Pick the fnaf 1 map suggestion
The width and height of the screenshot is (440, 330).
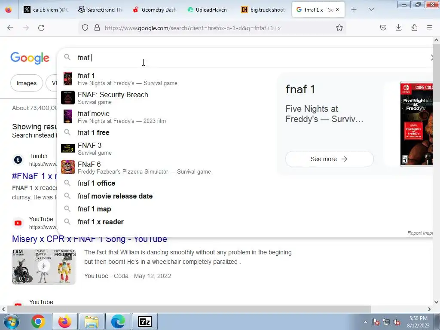pos(168,209)
